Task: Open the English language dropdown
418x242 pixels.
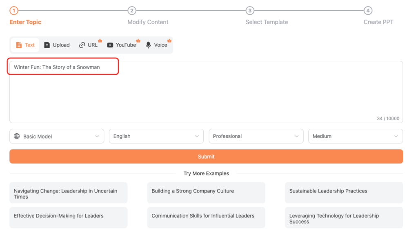Action: 156,136
